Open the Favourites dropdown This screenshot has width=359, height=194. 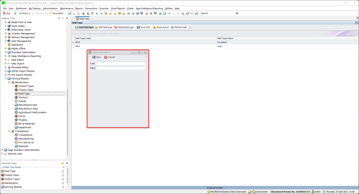[57, 13]
